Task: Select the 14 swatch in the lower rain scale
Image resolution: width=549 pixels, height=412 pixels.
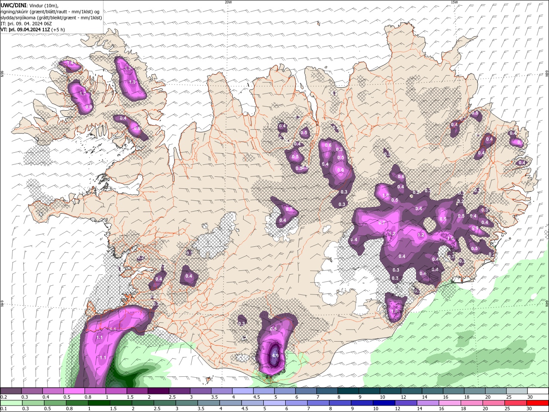Action: pyautogui.click(x=428, y=403)
